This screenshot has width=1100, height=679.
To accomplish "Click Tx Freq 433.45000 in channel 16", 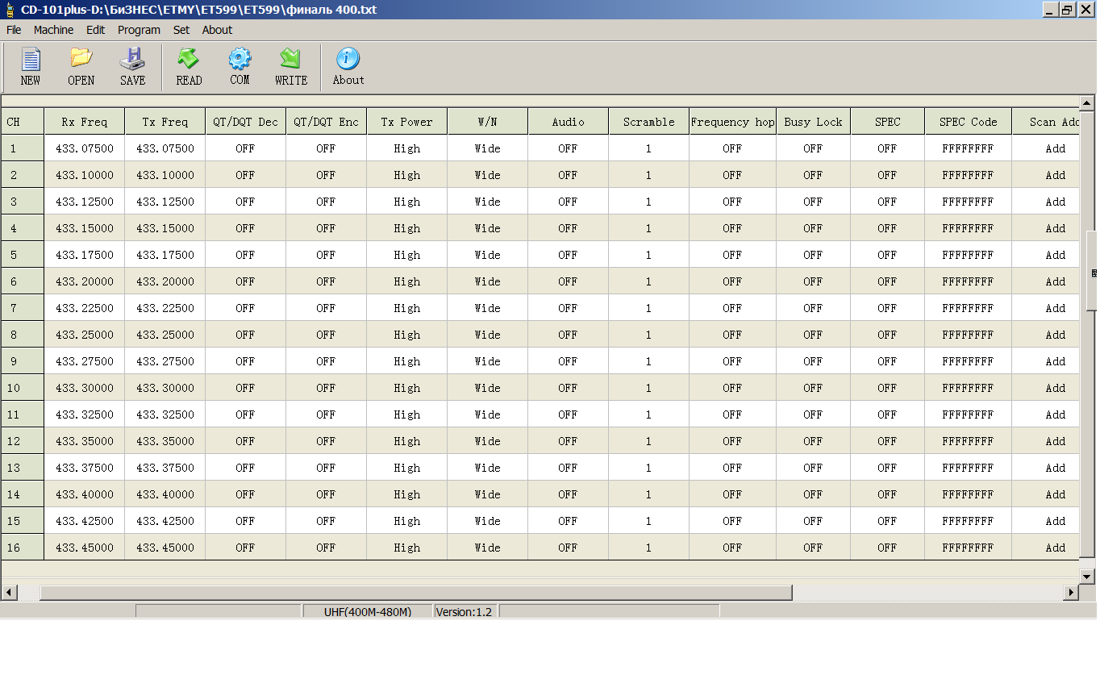I will pos(165,548).
